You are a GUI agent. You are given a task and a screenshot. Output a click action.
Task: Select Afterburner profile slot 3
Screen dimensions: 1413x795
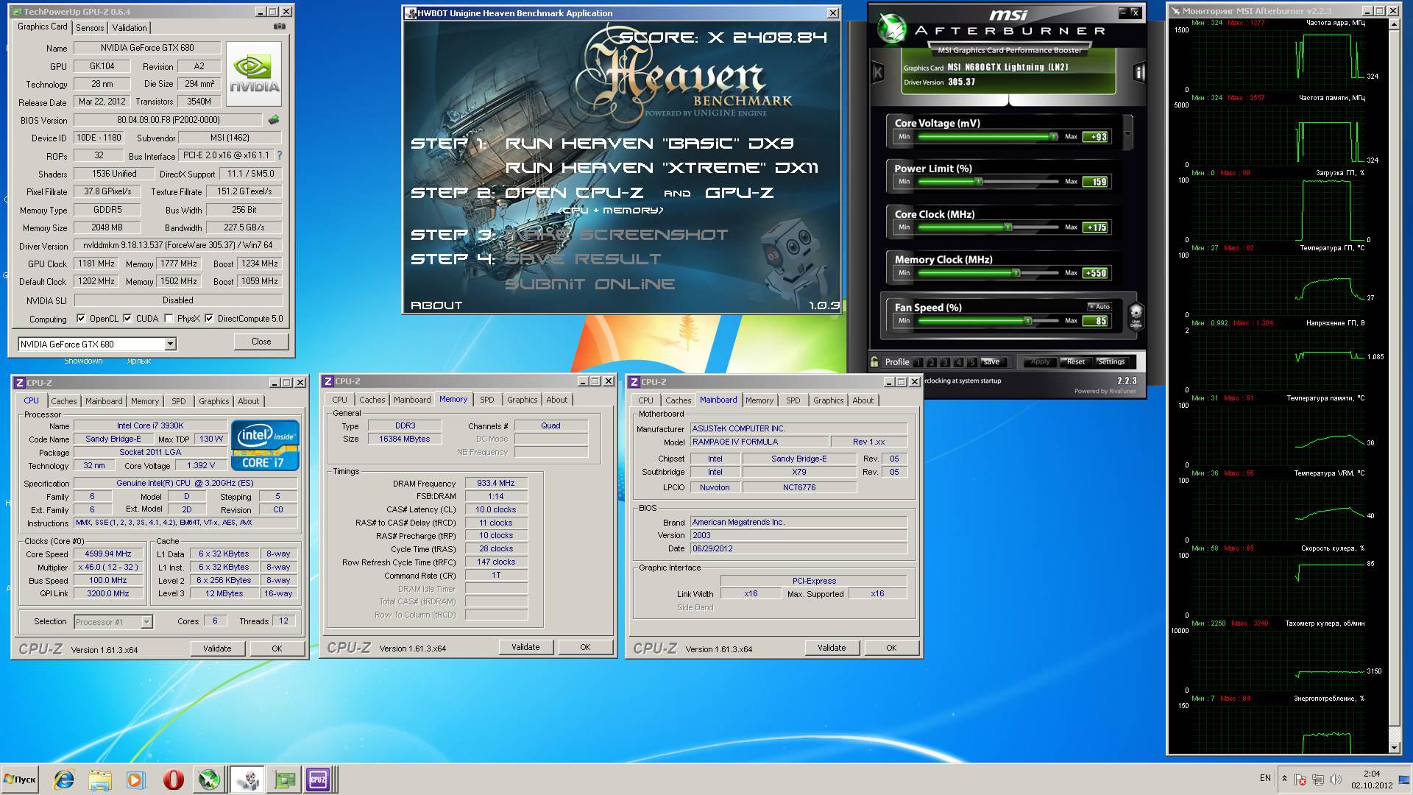pos(945,362)
